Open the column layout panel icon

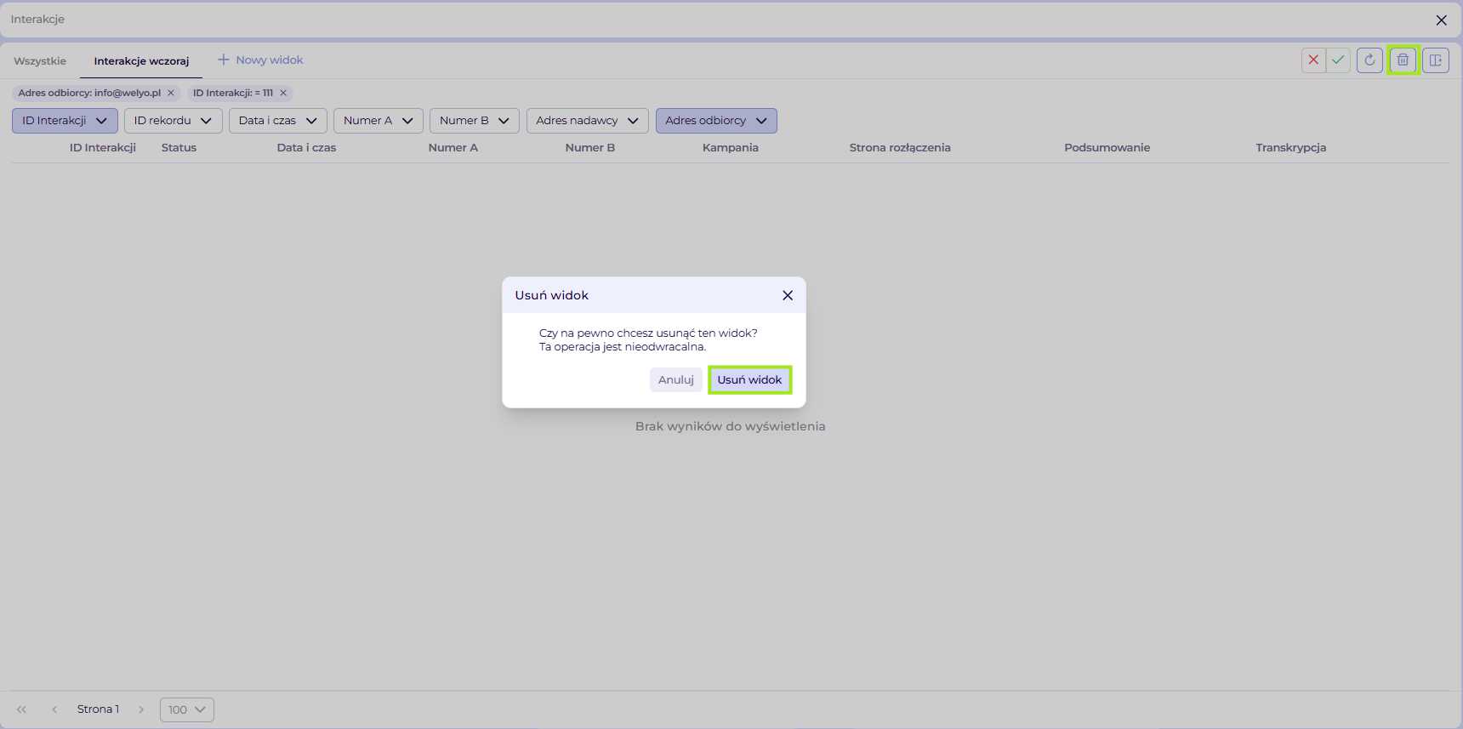pos(1436,60)
